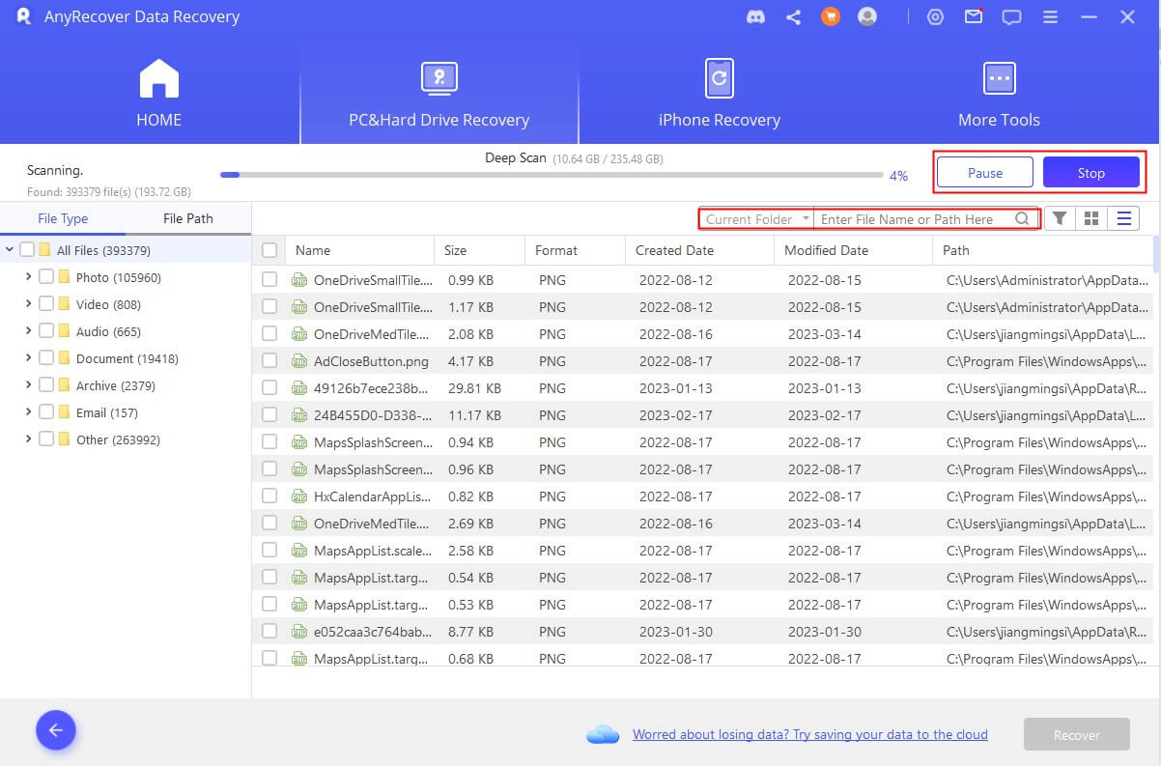Open the Discord community icon
The image size is (1161, 766).
point(756,17)
